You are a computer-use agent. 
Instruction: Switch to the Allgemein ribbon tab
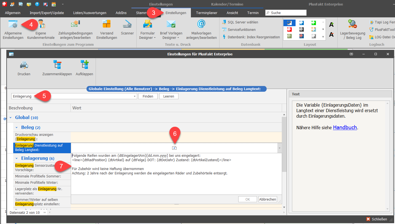(13, 13)
